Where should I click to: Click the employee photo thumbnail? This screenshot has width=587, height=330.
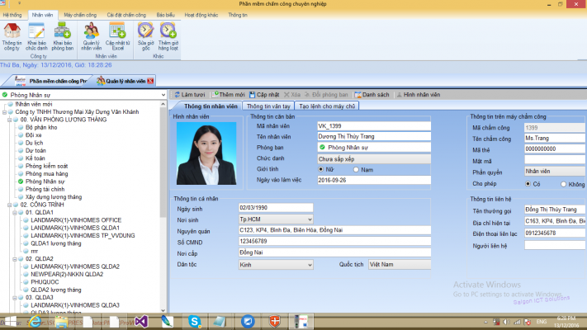(206, 153)
